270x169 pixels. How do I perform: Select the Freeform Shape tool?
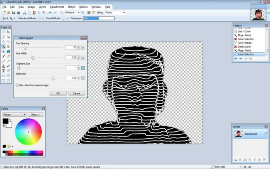(x=8, y=80)
